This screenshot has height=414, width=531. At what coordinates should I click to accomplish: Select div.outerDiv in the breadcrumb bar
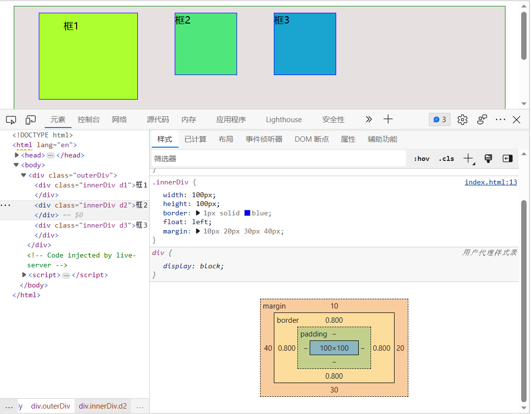[x=51, y=406]
